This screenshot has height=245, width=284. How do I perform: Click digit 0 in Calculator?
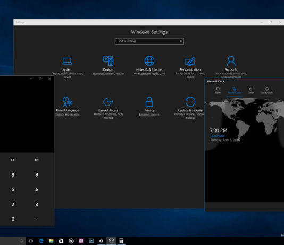(x=13, y=219)
